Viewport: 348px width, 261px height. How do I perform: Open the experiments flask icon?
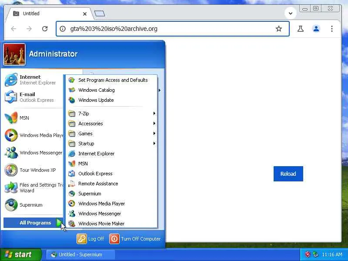pyautogui.click(x=301, y=29)
